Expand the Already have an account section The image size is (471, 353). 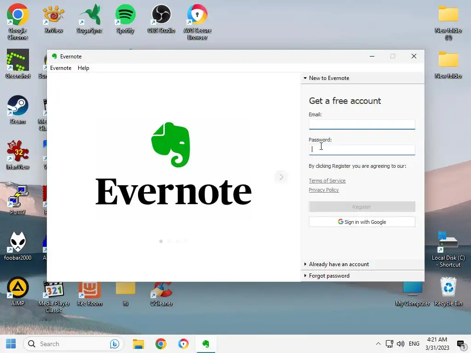tap(362, 264)
